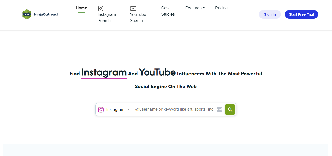Screen dimensions: 332x156
Task: Open the Features dropdown menu
Action: point(195,8)
